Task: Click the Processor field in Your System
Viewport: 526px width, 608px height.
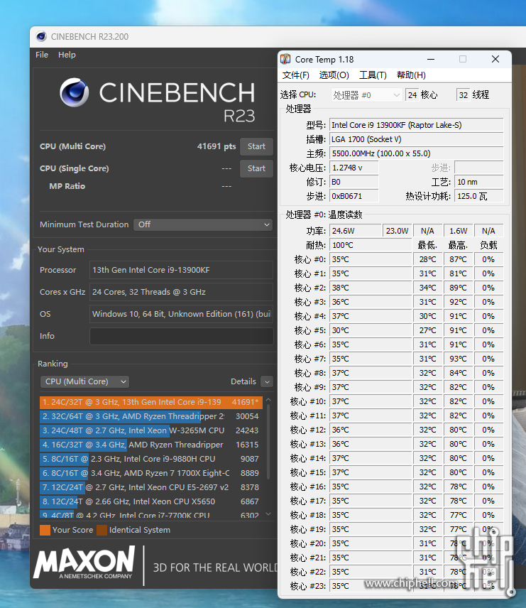Action: click(182, 270)
